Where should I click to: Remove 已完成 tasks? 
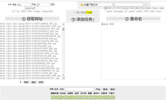click(x=63, y=93)
